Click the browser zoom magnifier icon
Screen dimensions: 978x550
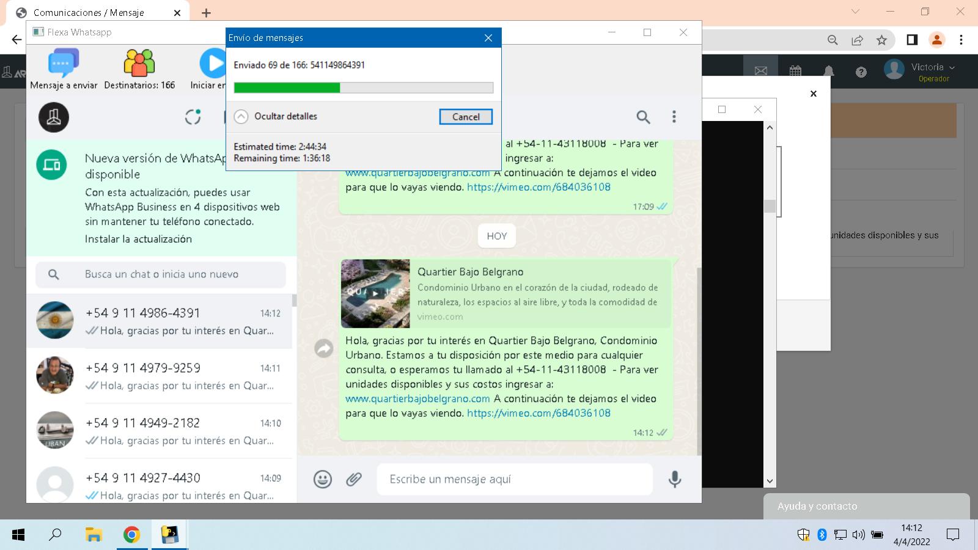pos(833,40)
